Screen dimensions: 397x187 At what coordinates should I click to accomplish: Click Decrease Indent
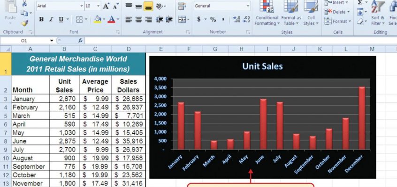pyautogui.click(x=159, y=20)
